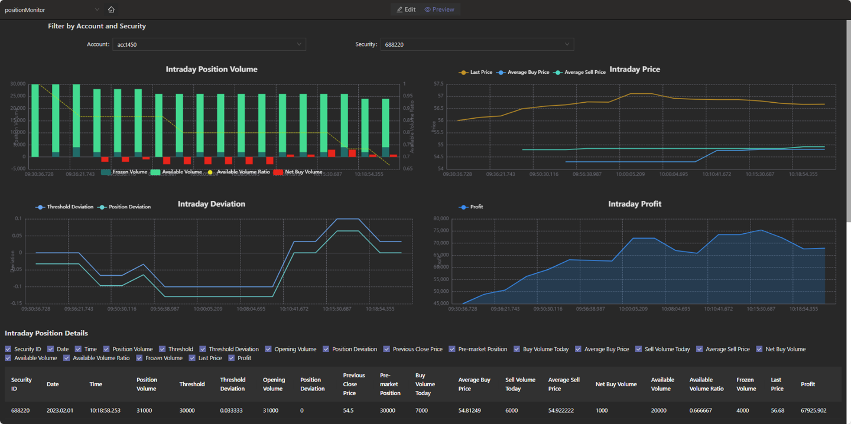Toggle Last Price legend in price chart
Viewport: 851px width, 424px height.
464,73
